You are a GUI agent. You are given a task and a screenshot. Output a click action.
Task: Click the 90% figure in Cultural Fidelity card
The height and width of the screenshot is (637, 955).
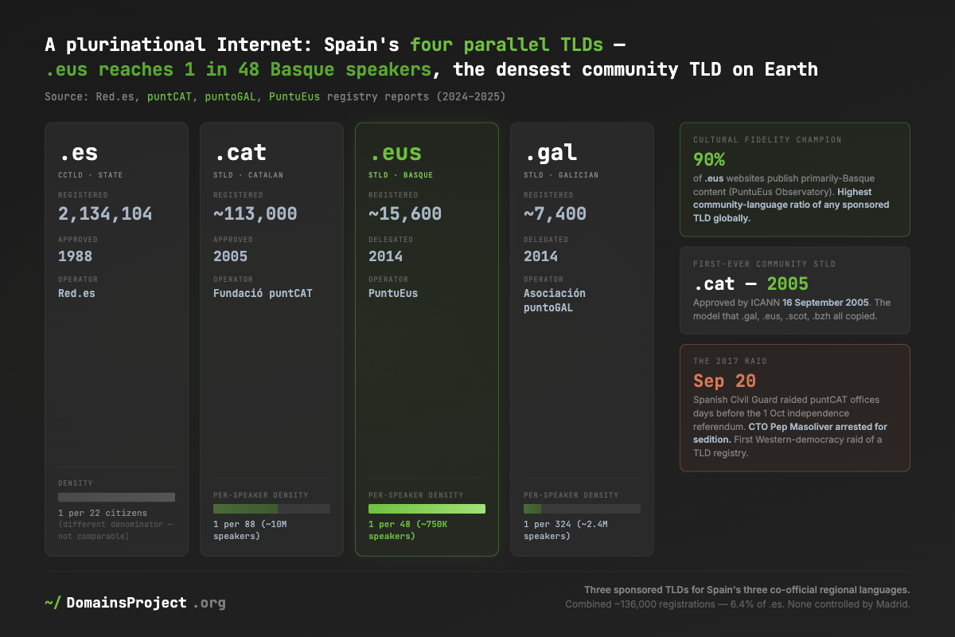[x=709, y=158]
